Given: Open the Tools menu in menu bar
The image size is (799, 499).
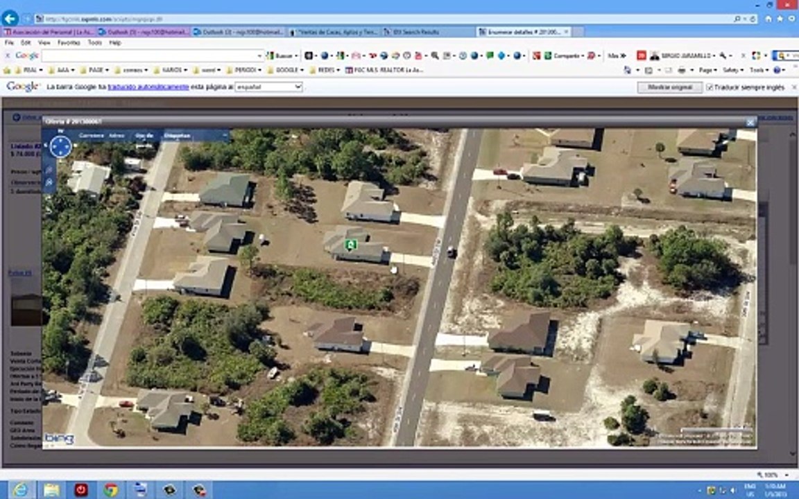Looking at the screenshot, I should coord(95,43).
